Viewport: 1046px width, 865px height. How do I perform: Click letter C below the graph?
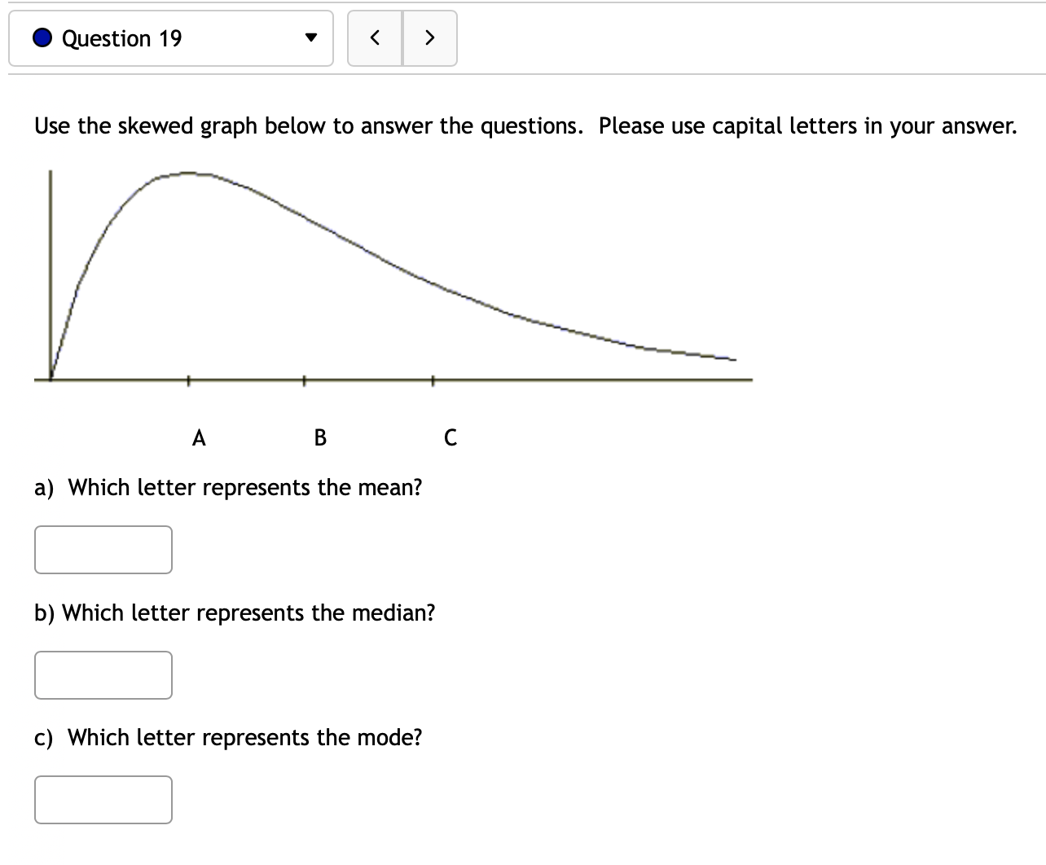tap(450, 437)
